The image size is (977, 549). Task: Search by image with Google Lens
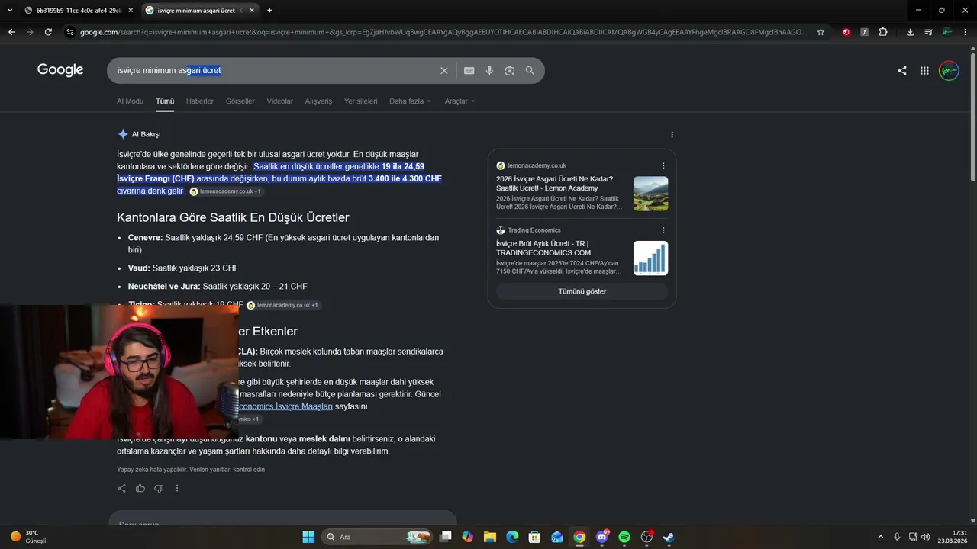click(x=510, y=71)
